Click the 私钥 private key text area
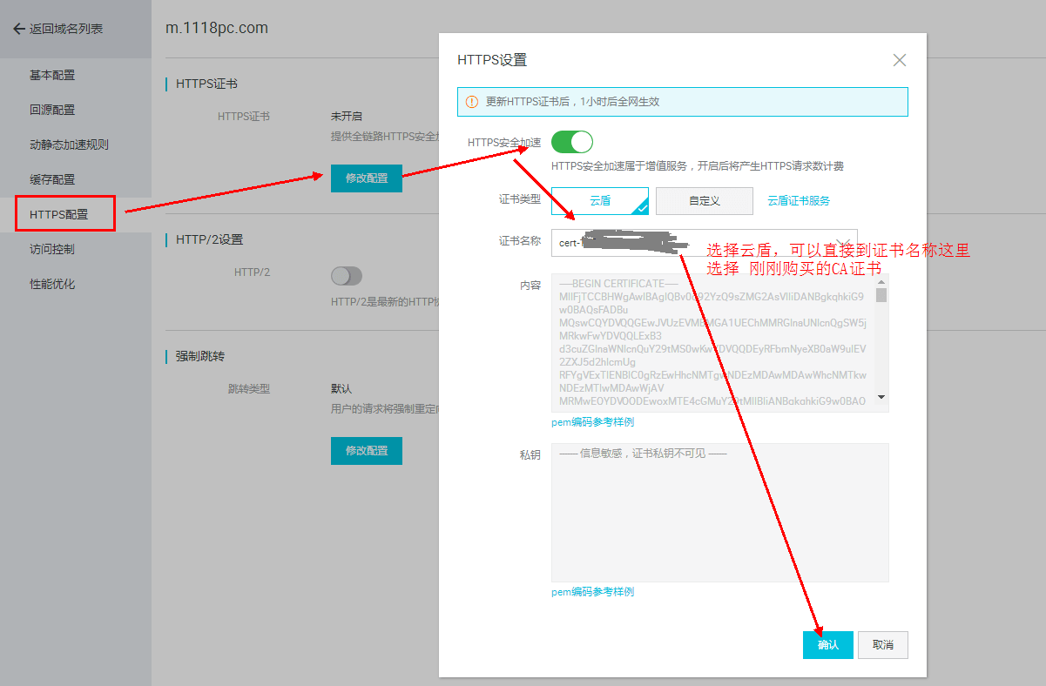Screen dimensions: 1046x686 pyautogui.click(x=719, y=513)
